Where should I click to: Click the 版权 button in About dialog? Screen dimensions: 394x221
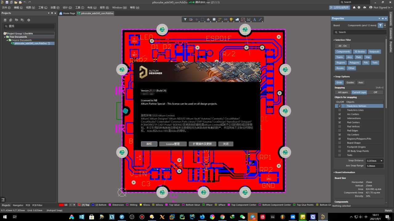[149, 144]
